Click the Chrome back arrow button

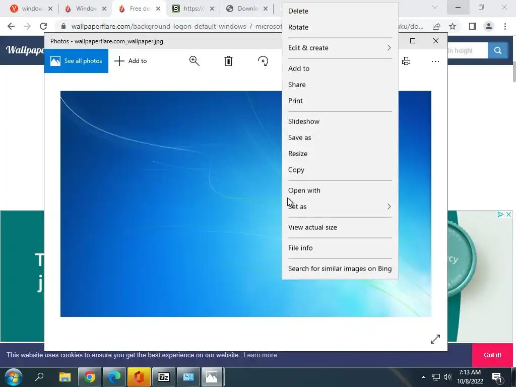click(11, 26)
